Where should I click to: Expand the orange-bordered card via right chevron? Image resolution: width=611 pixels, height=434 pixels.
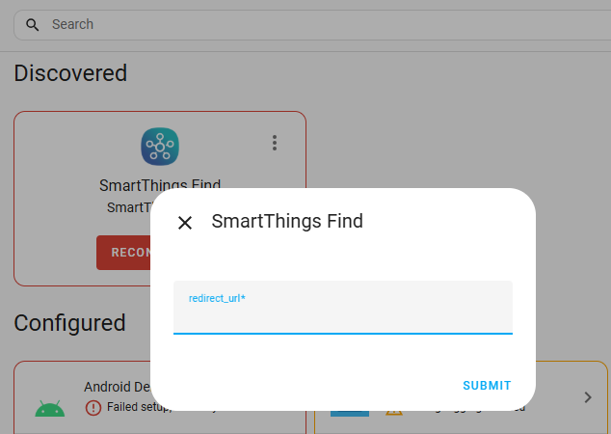tap(588, 397)
